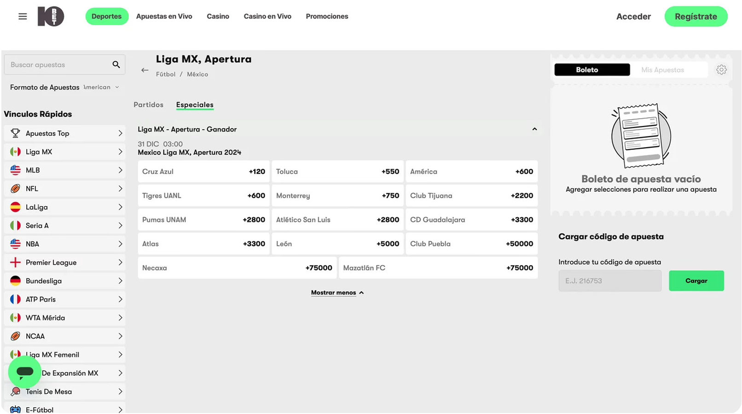Click the Fútbol breadcrumb
The height and width of the screenshot is (414, 742).
tap(166, 74)
